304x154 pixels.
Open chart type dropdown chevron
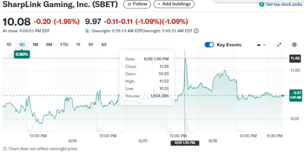pyautogui.click(x=264, y=45)
